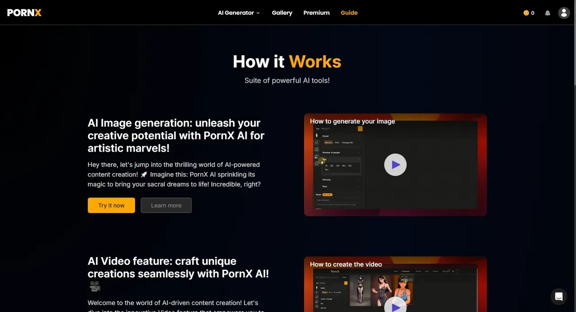The height and width of the screenshot is (312, 576).
Task: Click the PornX logo in header
Action: [24, 13]
